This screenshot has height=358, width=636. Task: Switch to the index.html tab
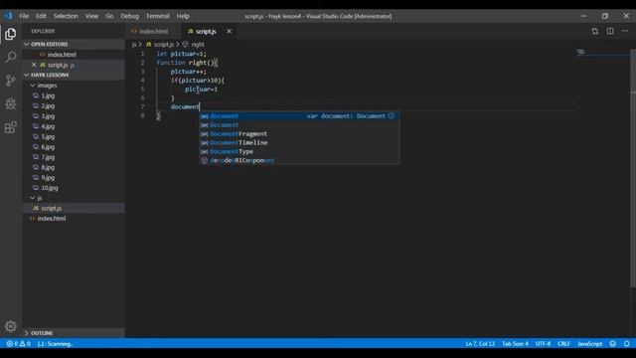pos(153,31)
